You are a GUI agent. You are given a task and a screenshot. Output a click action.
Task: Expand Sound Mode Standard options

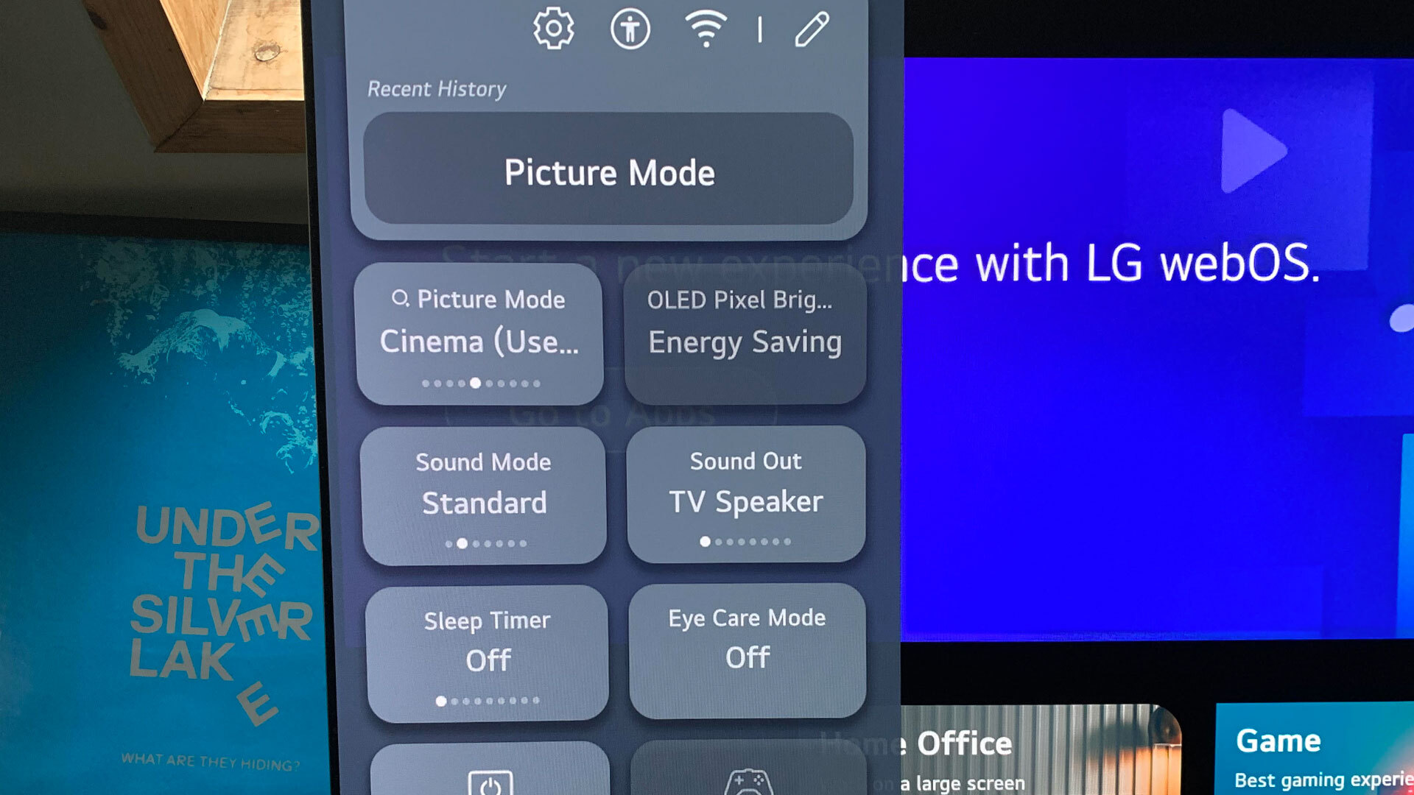pyautogui.click(x=482, y=495)
